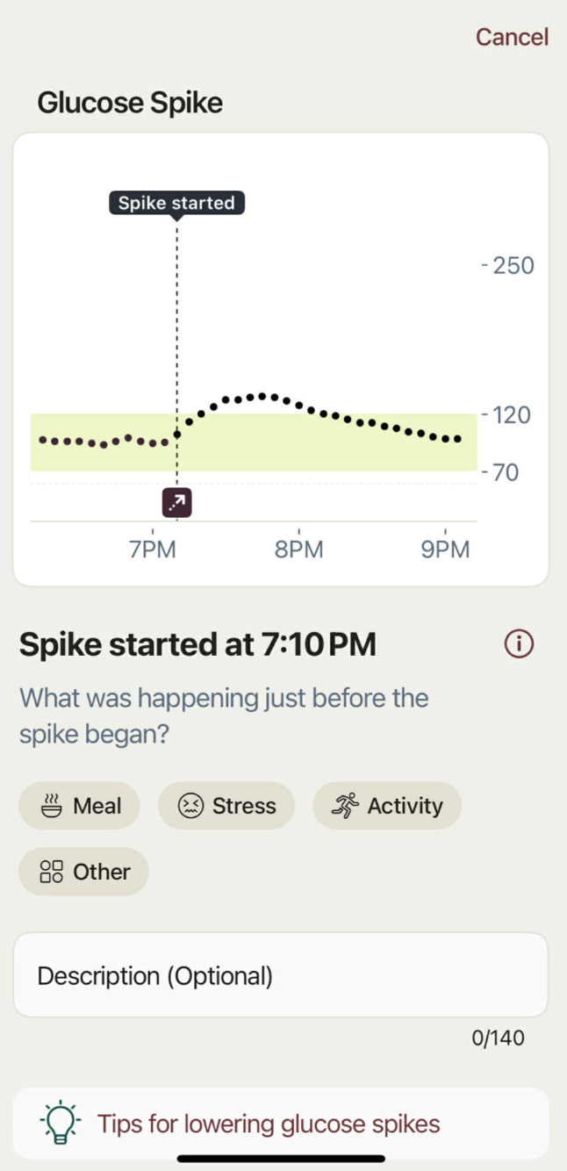Tap the expand arrow icon on the chart

click(176, 503)
